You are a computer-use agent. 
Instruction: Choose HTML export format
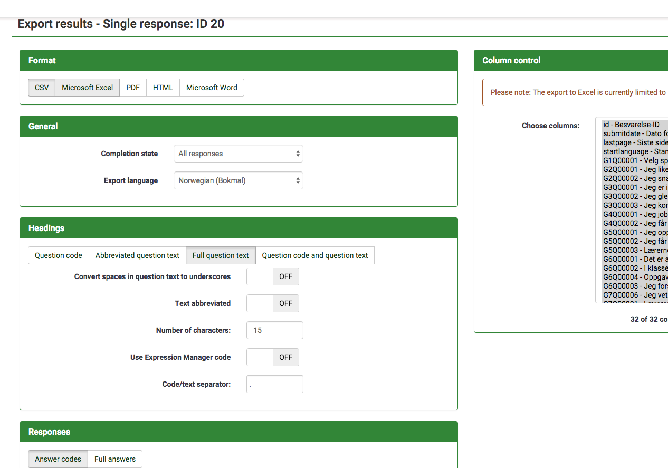163,88
